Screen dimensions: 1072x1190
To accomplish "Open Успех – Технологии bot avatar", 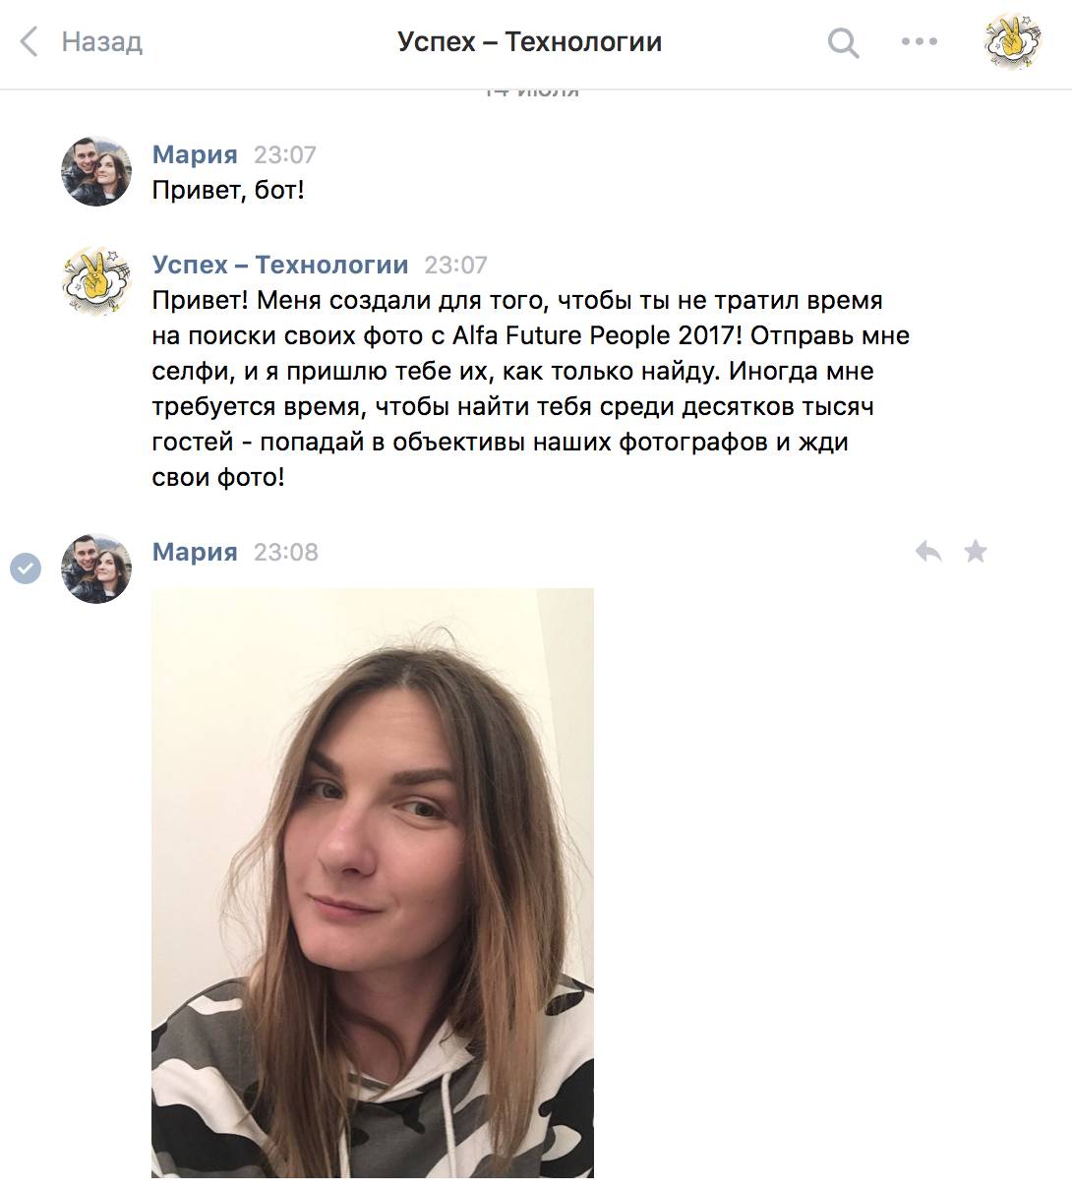I will pyautogui.click(x=96, y=280).
